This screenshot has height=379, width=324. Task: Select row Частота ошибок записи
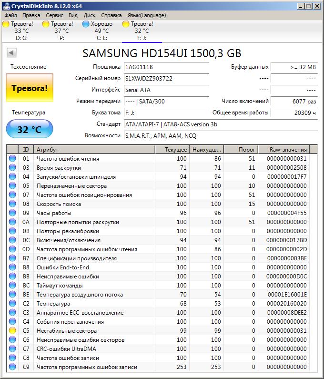(x=158, y=358)
